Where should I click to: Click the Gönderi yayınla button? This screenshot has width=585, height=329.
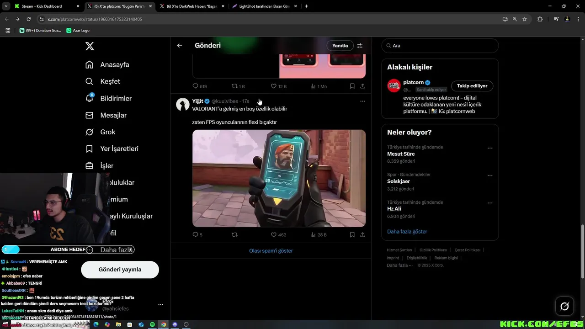pyautogui.click(x=120, y=270)
